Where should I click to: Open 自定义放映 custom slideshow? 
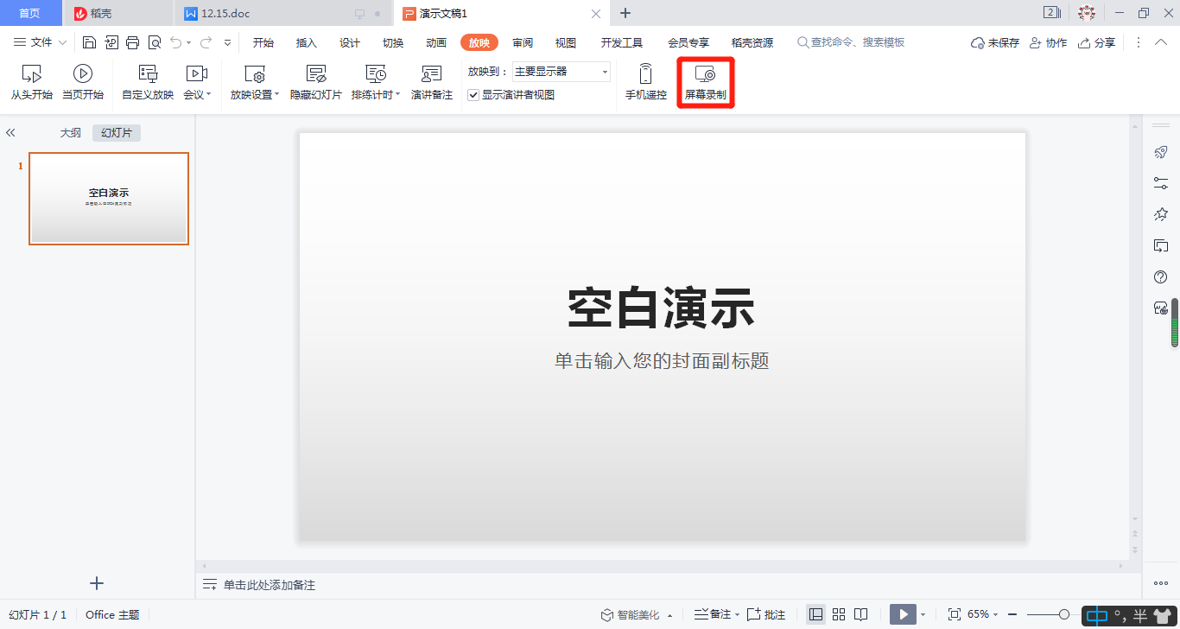coord(148,74)
